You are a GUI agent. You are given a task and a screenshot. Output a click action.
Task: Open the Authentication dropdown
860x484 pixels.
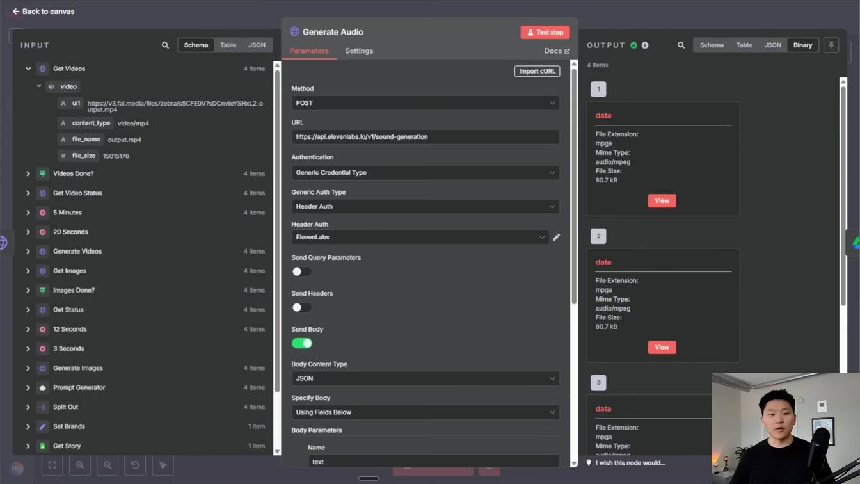click(x=426, y=173)
